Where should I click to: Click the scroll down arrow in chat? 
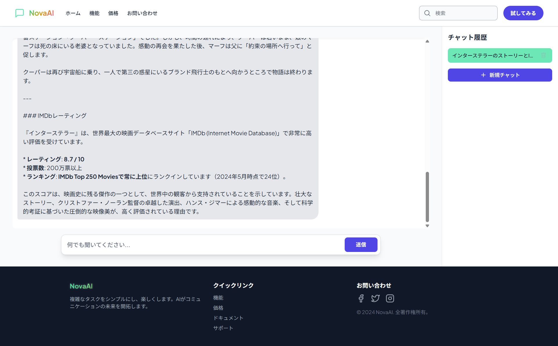pos(427,226)
